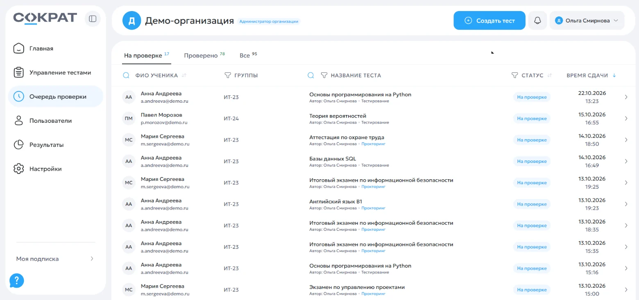Sort by student name using the arrows icon

click(184, 75)
